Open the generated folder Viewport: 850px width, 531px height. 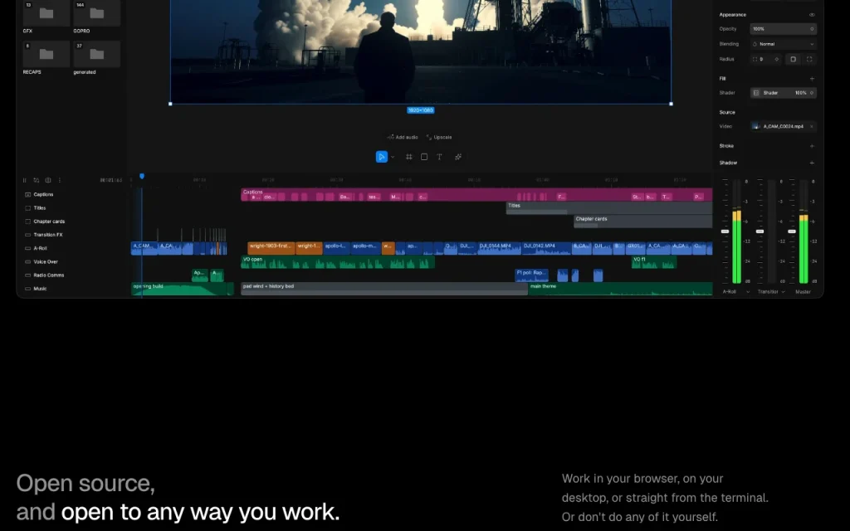[96, 54]
